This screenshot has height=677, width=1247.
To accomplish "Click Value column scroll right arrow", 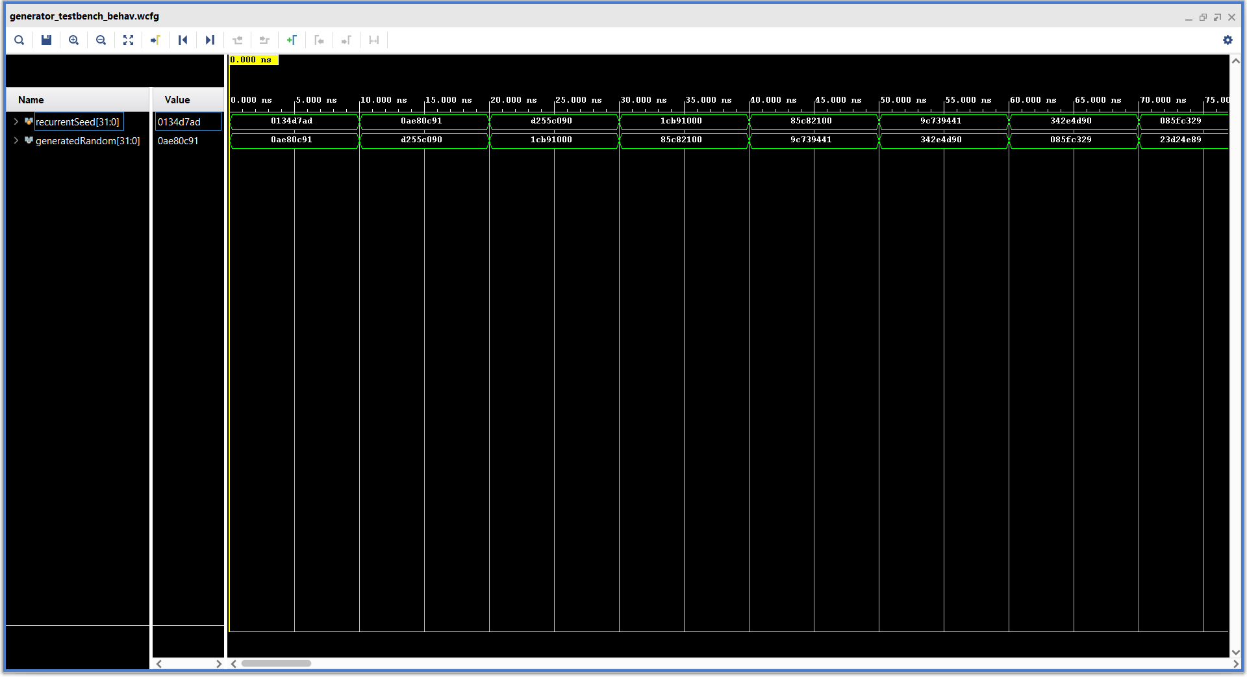I will coord(219,663).
